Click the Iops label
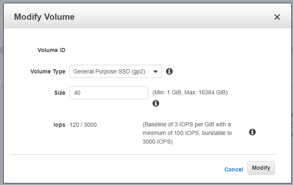 point(59,125)
